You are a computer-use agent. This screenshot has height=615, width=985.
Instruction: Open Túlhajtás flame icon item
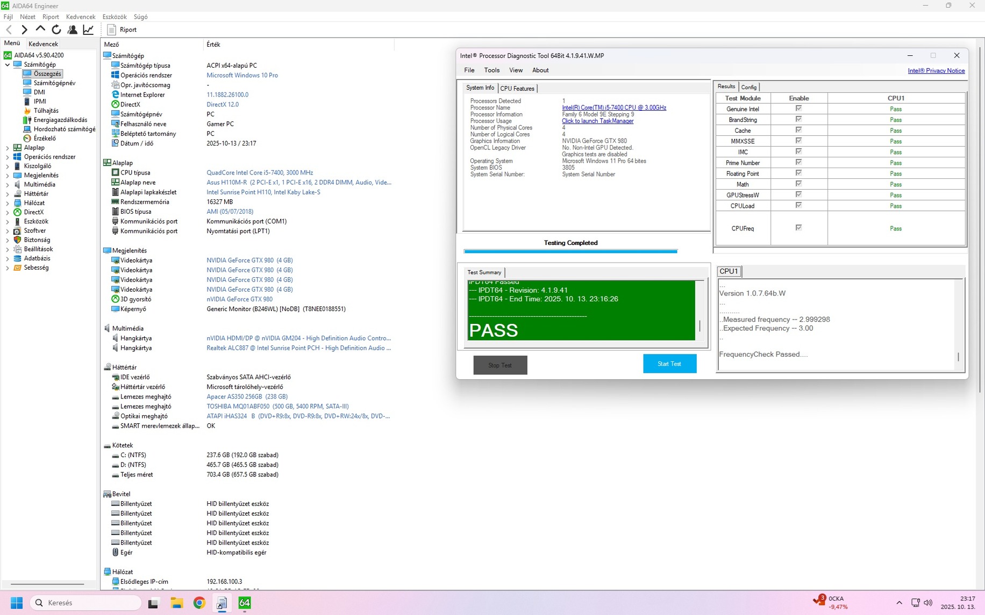pyautogui.click(x=27, y=111)
